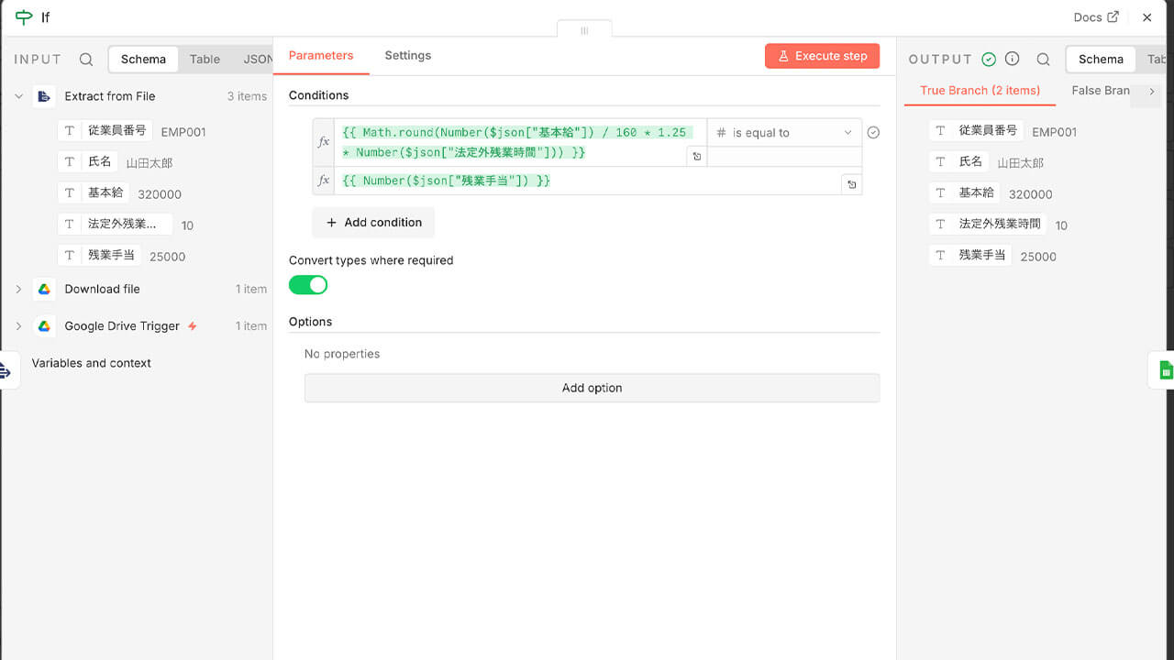Open the 'is equal to' operator dropdown
The image size is (1174, 660).
point(784,133)
